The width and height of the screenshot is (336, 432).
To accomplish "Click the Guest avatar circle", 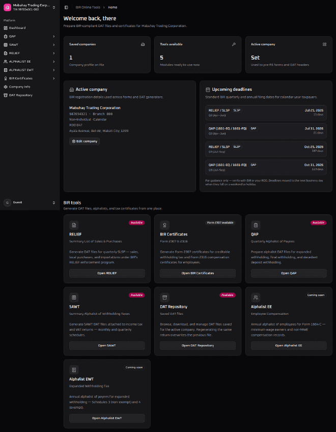I will (7, 203).
